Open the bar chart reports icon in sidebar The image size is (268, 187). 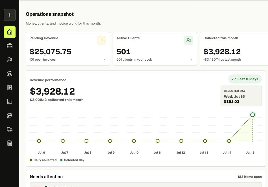tap(10, 102)
